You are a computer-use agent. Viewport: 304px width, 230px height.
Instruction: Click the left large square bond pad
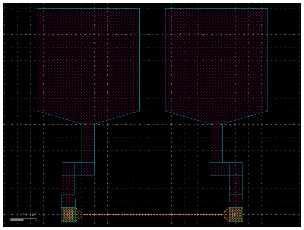(88, 60)
